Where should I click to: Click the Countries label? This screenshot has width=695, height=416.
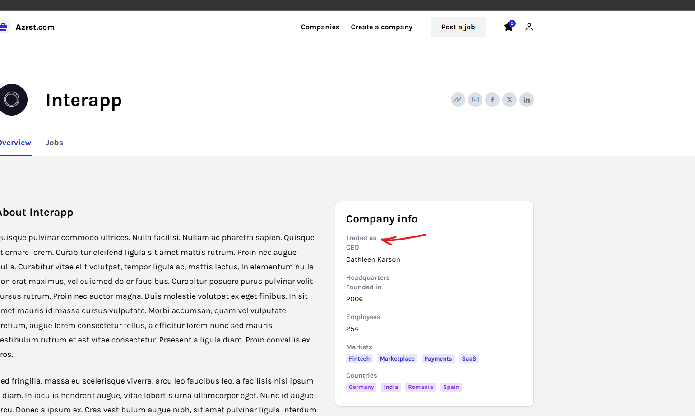click(361, 375)
